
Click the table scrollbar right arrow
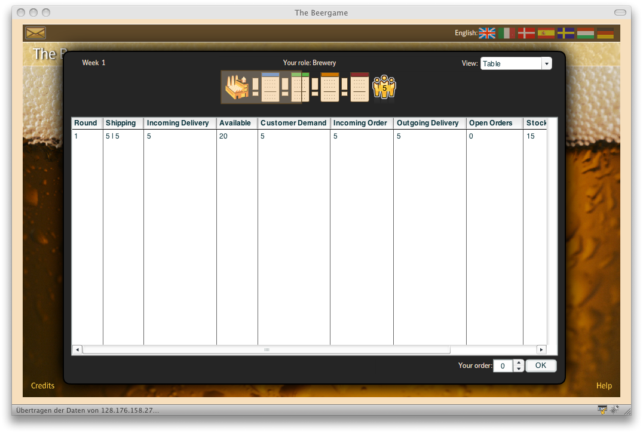[541, 349]
